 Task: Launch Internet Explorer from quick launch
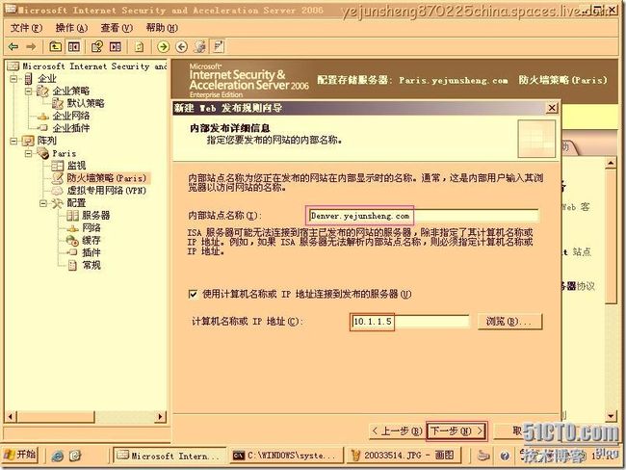(58, 456)
